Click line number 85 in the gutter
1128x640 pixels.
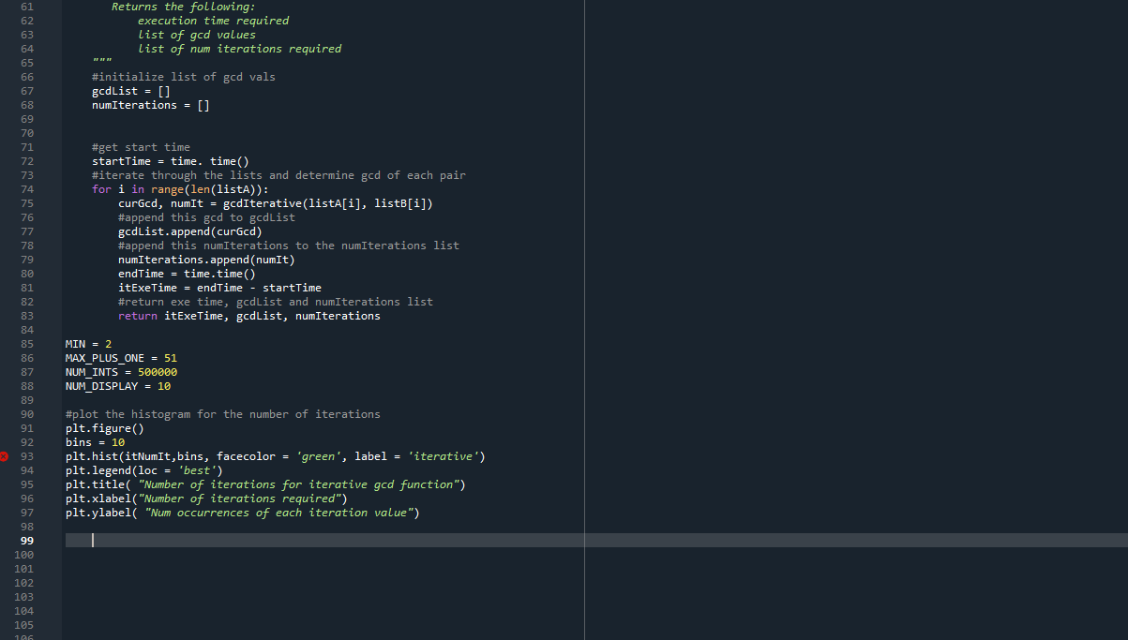coord(27,344)
